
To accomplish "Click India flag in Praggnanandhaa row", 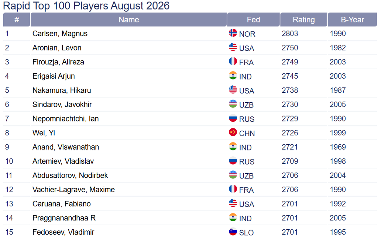I will (233, 217).
